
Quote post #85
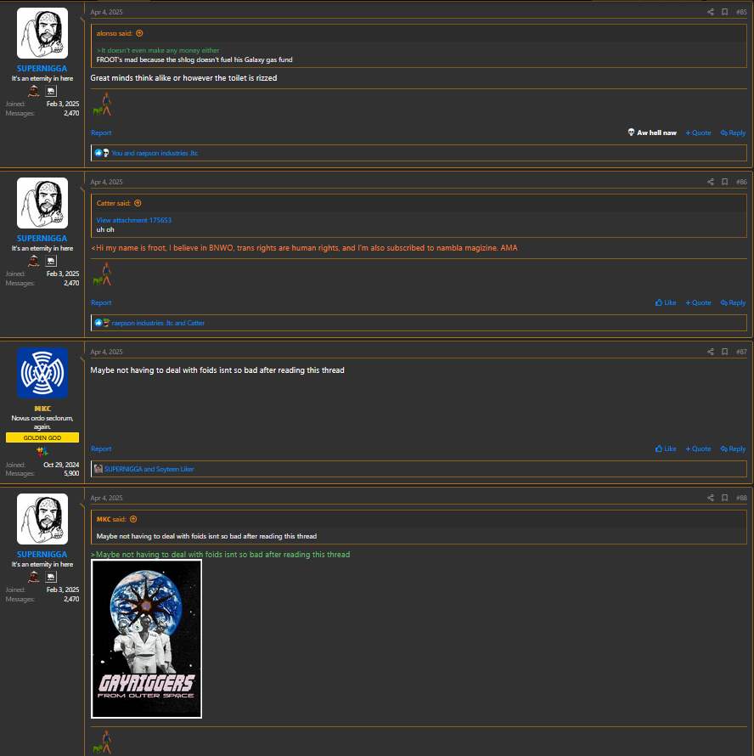pyautogui.click(x=698, y=133)
